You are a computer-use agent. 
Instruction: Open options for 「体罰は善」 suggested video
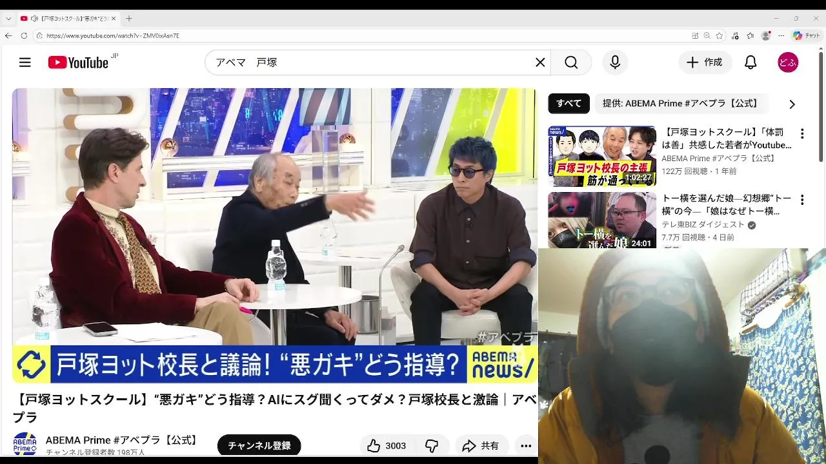pyautogui.click(x=802, y=134)
